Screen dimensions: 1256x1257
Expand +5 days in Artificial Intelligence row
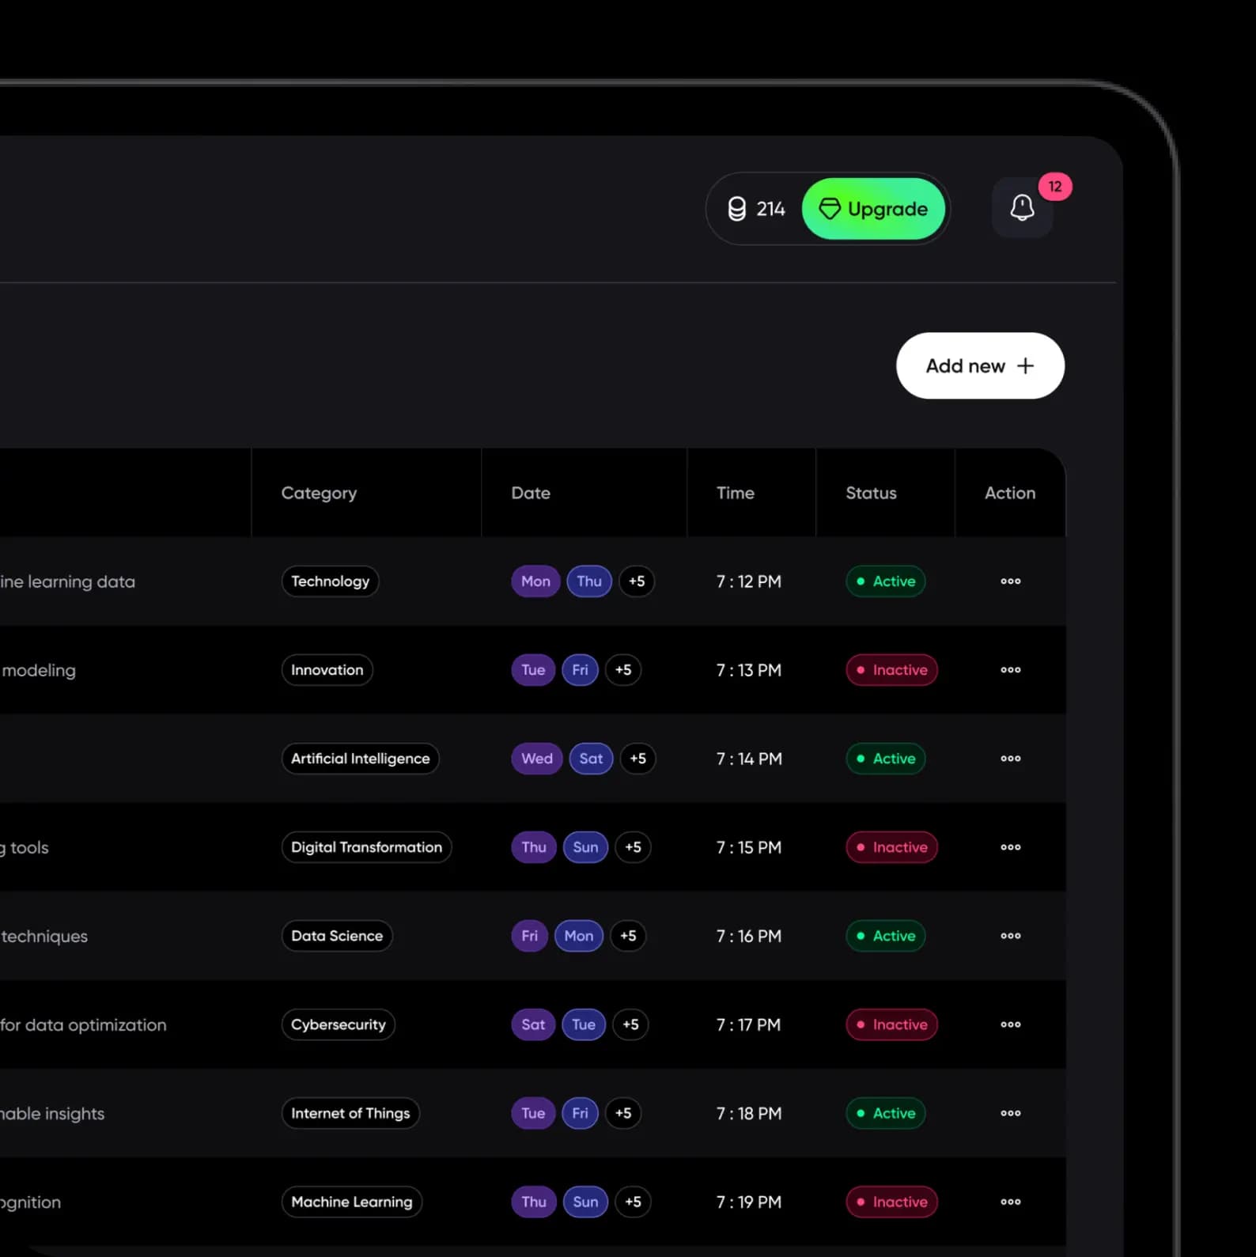tap(637, 759)
